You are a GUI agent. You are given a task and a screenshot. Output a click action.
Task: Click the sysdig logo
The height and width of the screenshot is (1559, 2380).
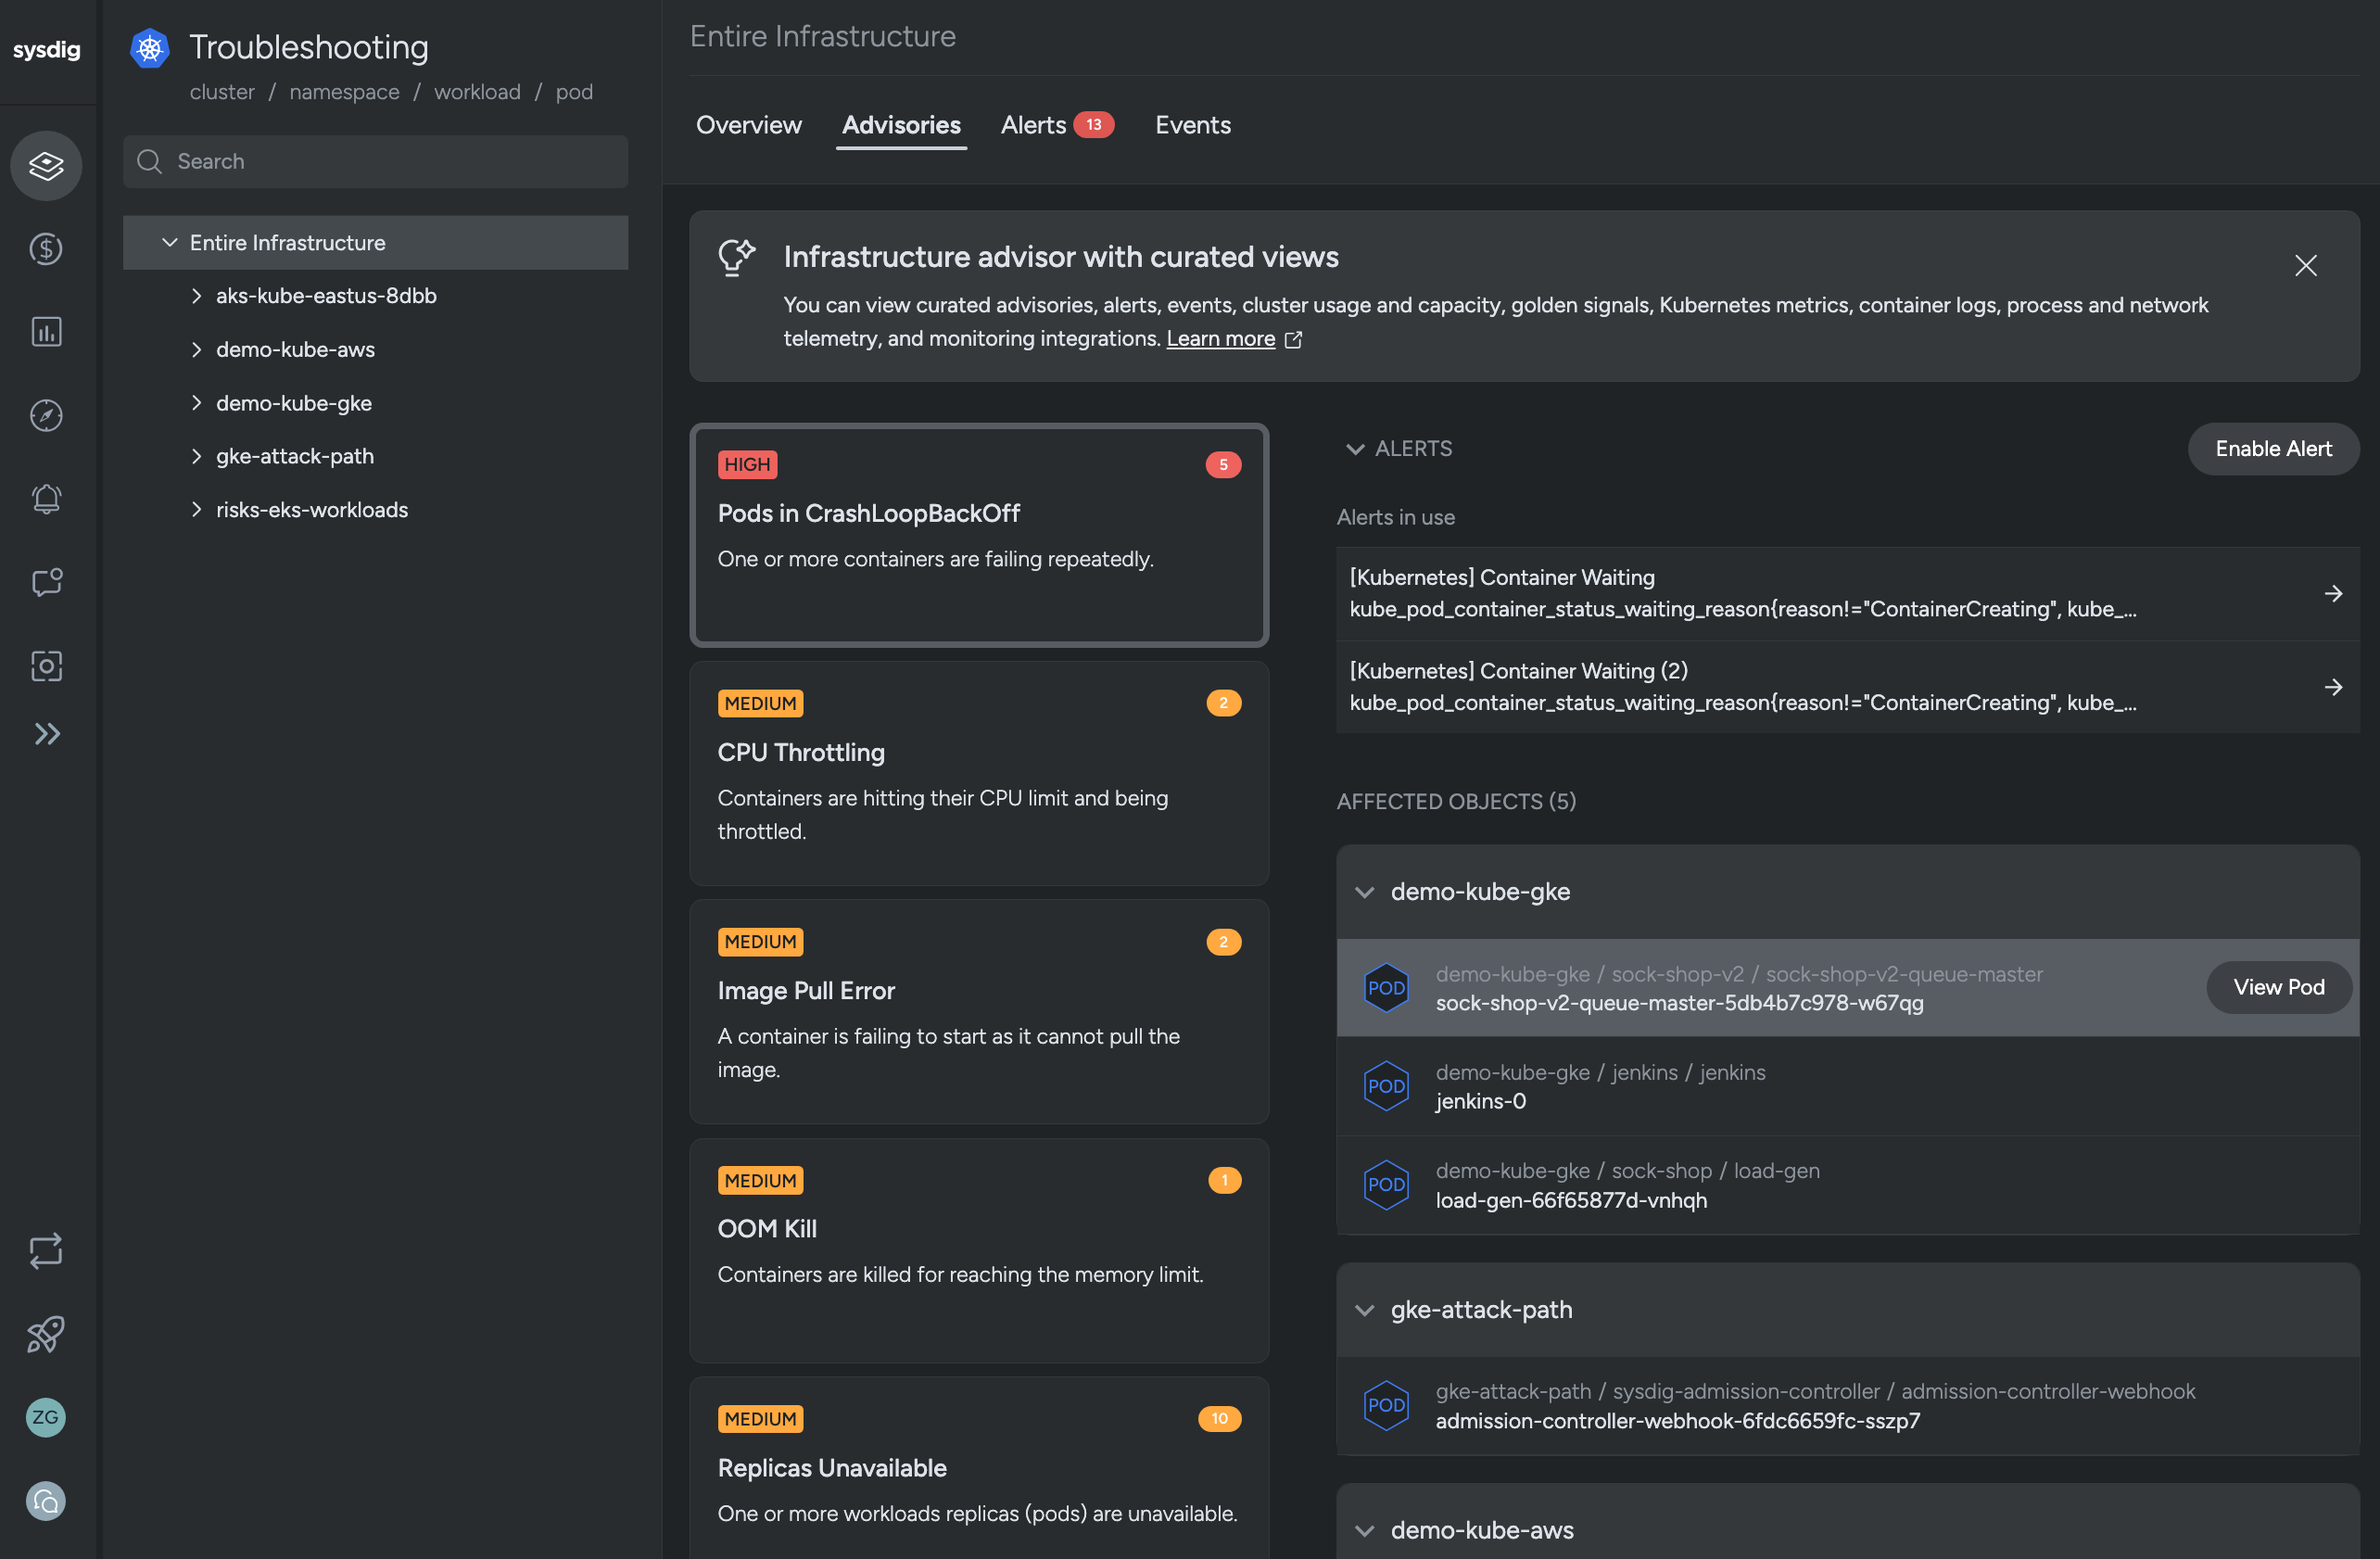point(46,49)
